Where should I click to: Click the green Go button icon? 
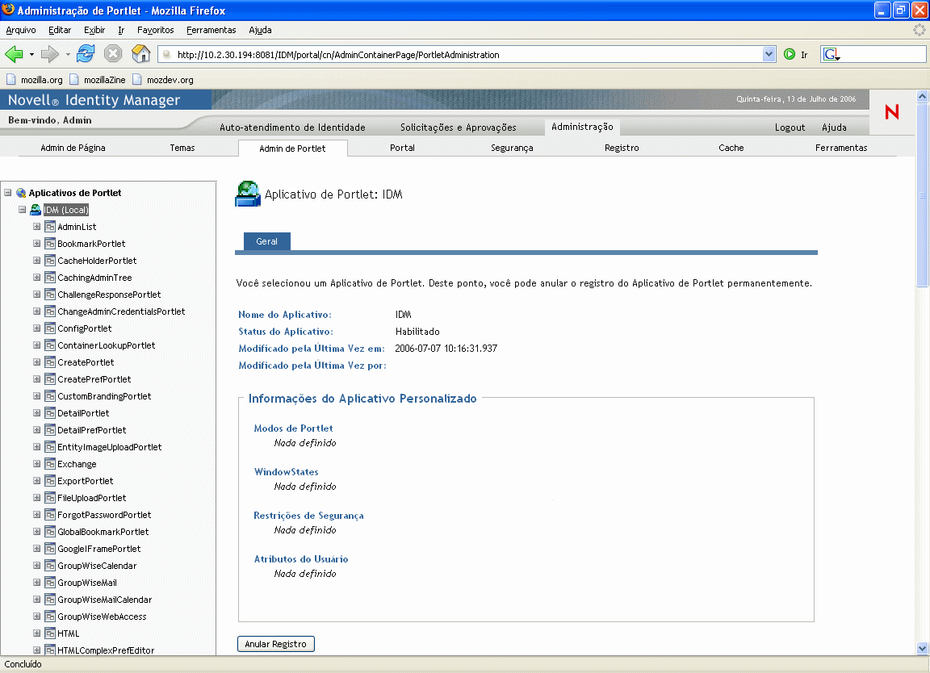790,54
